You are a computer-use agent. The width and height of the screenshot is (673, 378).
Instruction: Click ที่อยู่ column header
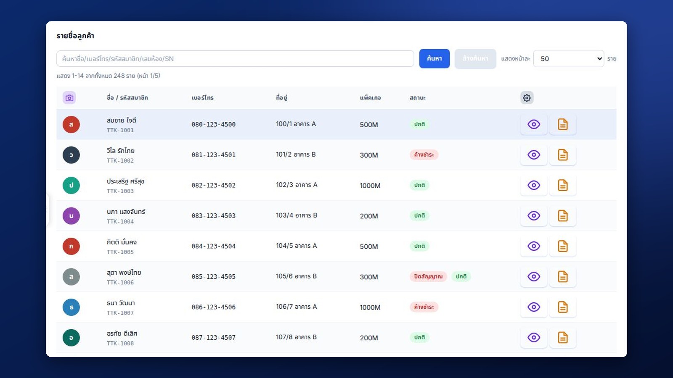point(281,98)
